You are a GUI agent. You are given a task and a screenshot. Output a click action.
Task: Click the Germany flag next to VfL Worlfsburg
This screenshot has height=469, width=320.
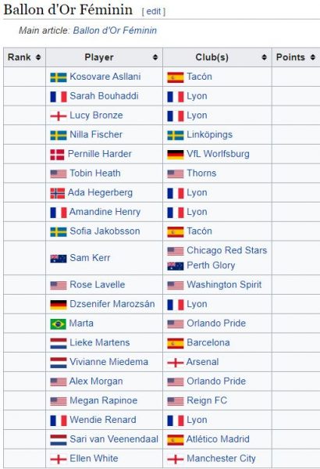pyautogui.click(x=176, y=155)
